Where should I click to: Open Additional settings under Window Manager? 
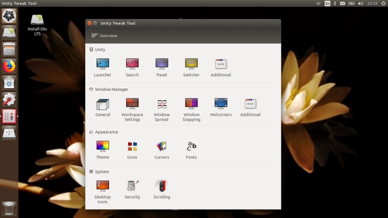(250, 107)
